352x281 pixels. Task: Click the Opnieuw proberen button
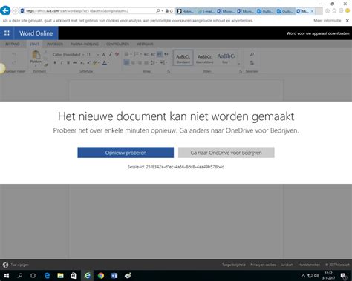point(126,153)
